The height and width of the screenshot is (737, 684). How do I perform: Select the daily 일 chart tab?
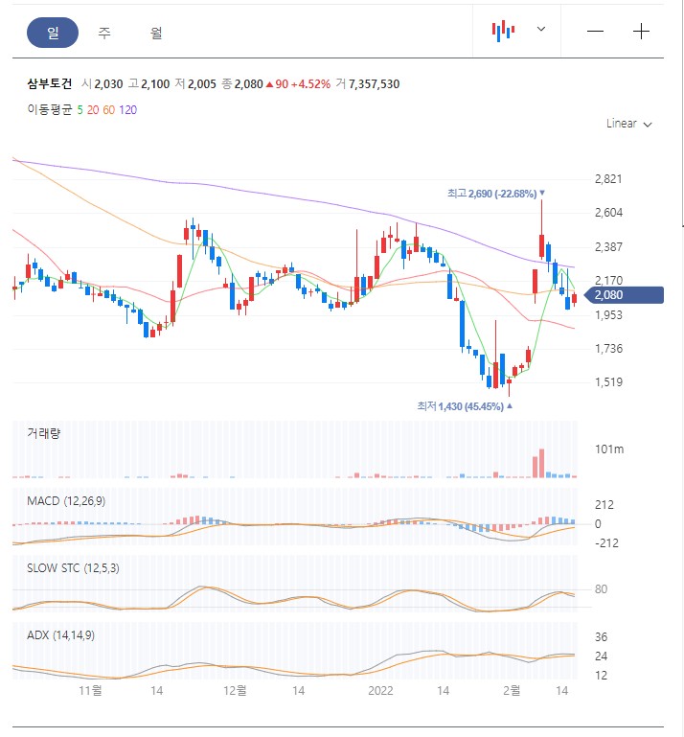click(53, 33)
